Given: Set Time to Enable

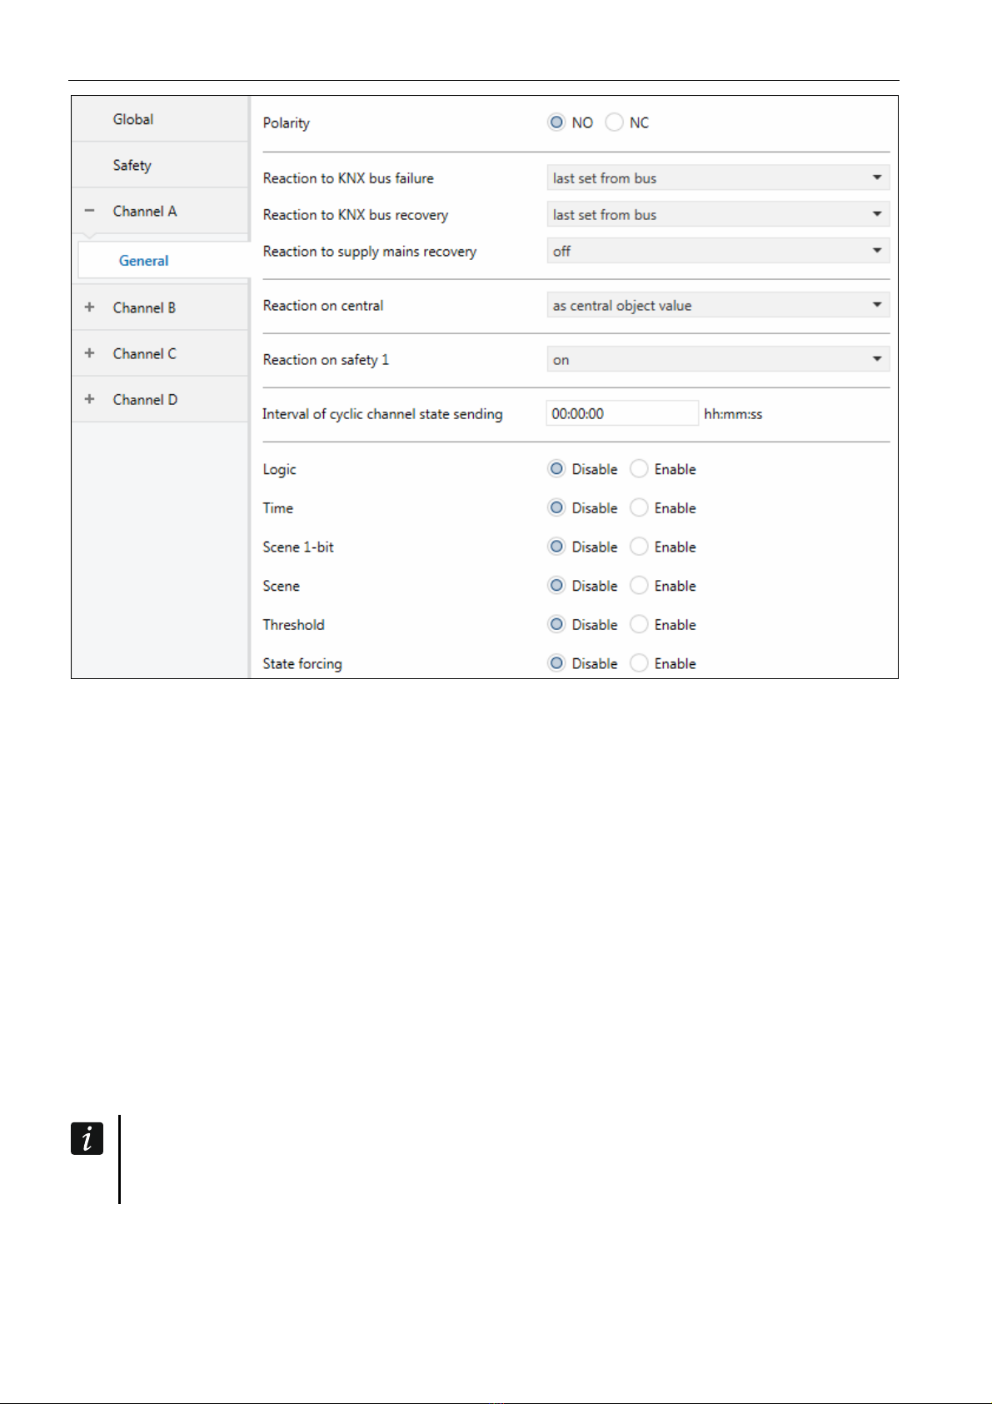Looking at the screenshot, I should (x=639, y=507).
